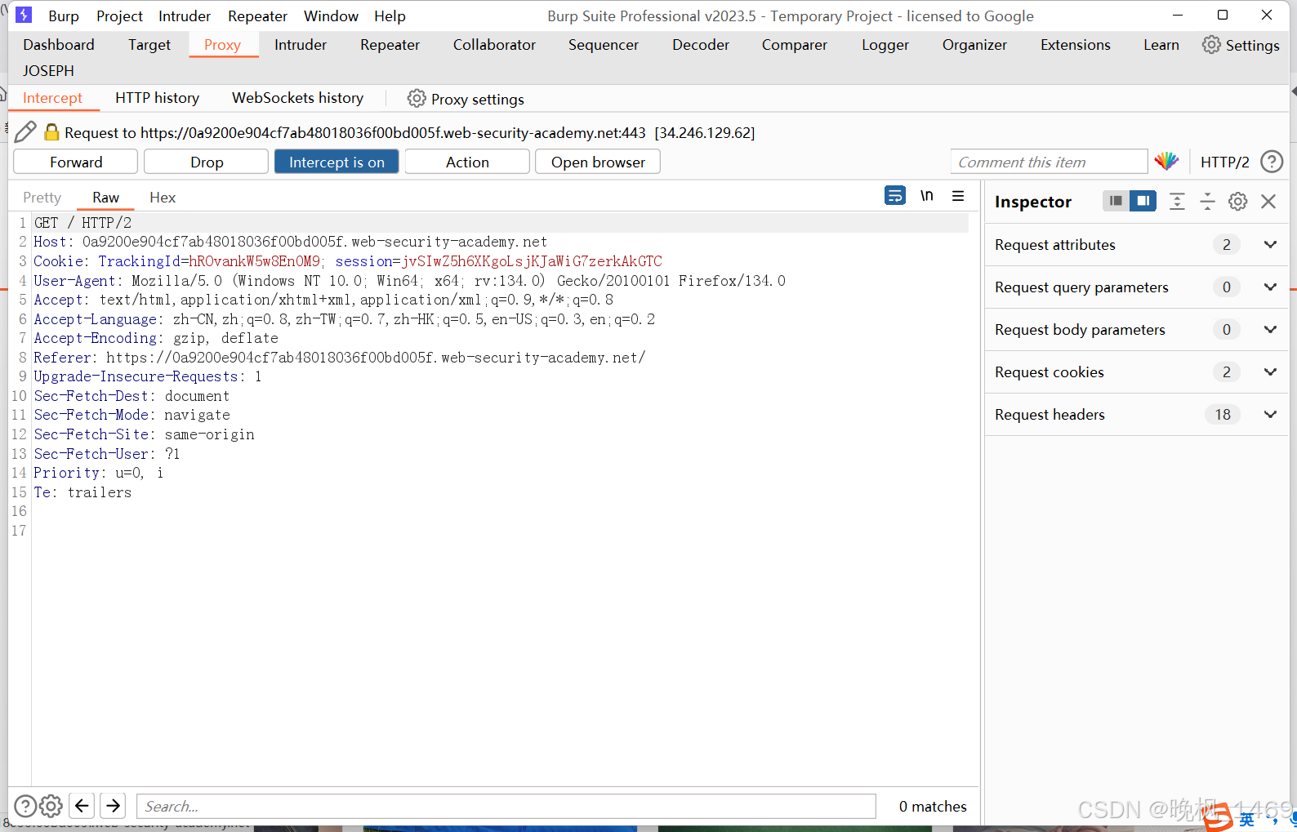
Task: Open the message editor hamburger menu
Action: 958,196
